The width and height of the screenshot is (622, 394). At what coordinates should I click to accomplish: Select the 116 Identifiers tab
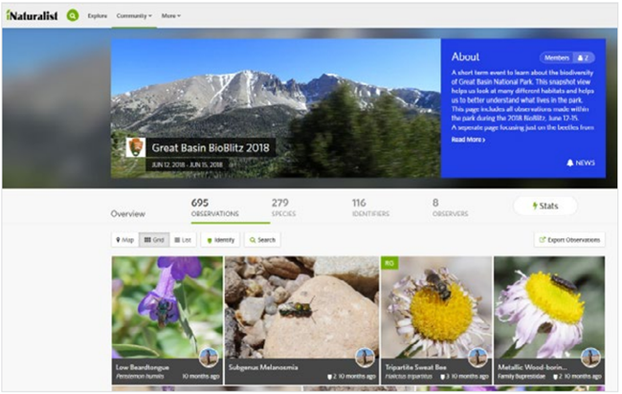[x=359, y=208]
